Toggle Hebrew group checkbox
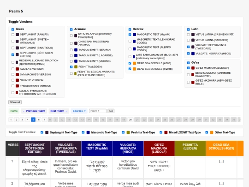 pos(130,30)
